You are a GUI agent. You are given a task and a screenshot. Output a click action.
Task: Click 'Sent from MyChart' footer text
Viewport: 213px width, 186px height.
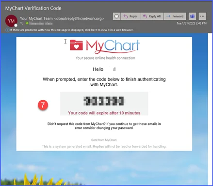pos(104,140)
